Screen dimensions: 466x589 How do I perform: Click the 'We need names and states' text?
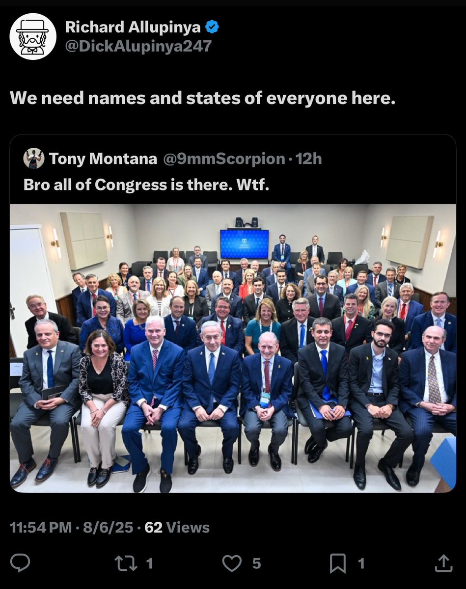(202, 98)
